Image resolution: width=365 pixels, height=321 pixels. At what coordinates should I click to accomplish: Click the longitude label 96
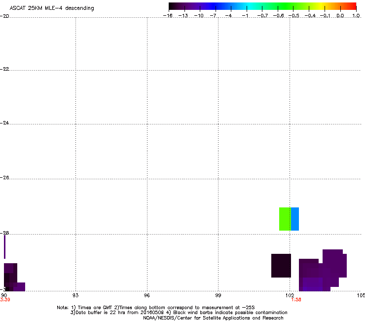(x=147, y=295)
